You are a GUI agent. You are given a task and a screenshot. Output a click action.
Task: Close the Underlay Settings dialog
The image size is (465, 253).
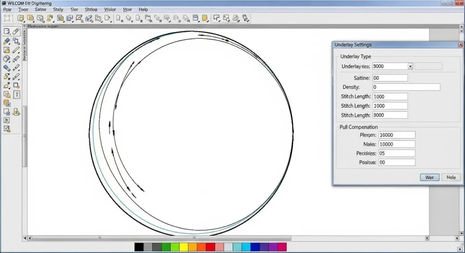click(x=460, y=45)
